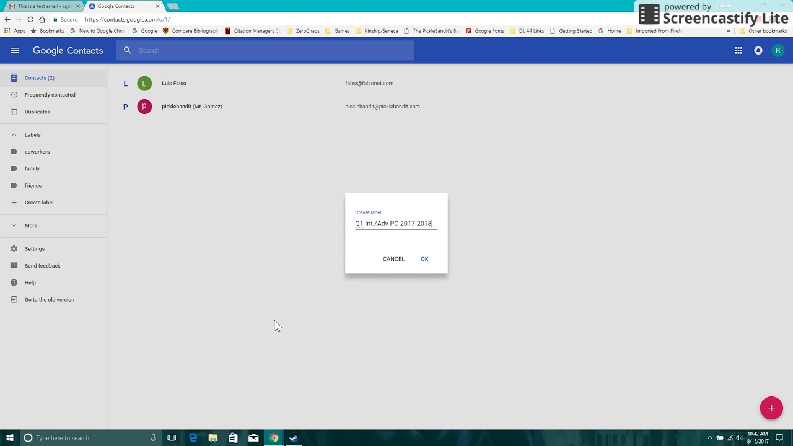793x446 pixels.
Task: Open the ZeroChaos bookmark folder
Action: (x=303, y=31)
